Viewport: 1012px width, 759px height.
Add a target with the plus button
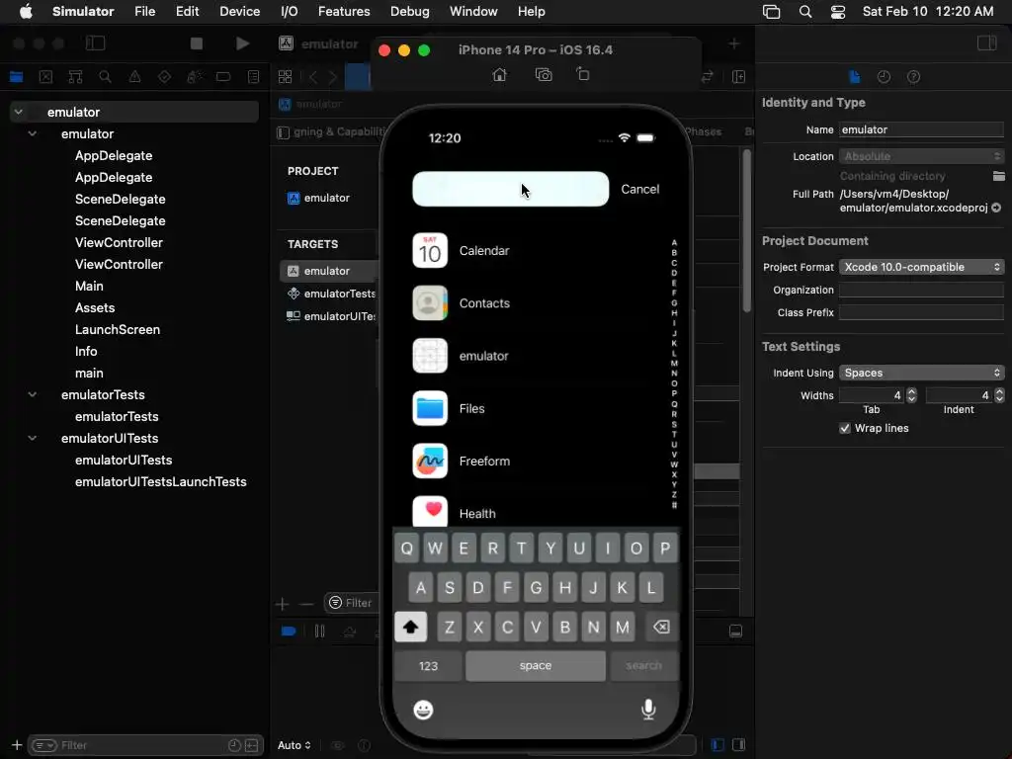coord(282,604)
